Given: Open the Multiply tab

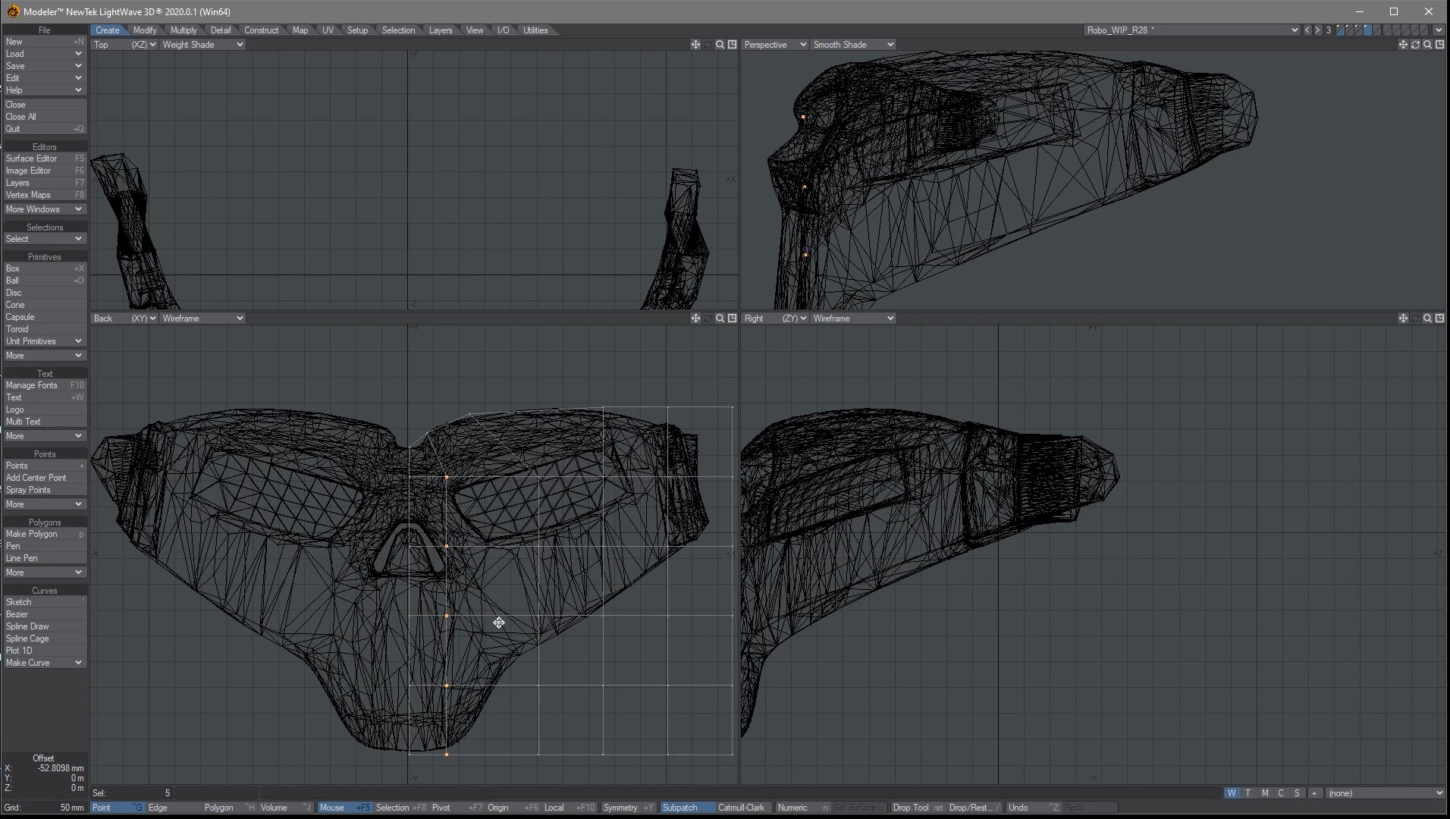Looking at the screenshot, I should (x=184, y=30).
